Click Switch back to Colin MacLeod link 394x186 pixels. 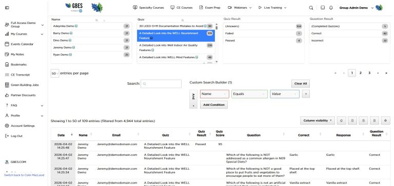point(24,175)
